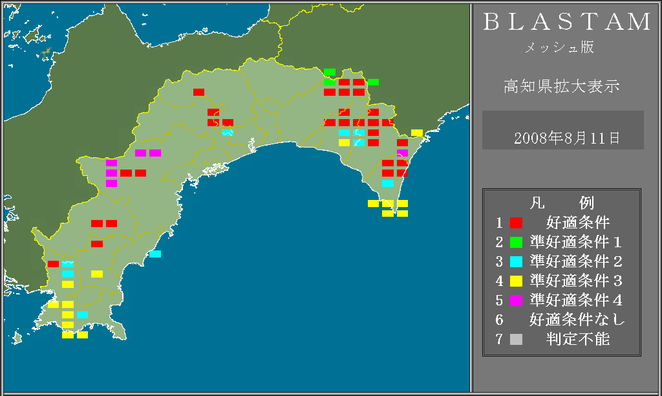
Task: Click the BLASTAM title text
Action: 566,21
